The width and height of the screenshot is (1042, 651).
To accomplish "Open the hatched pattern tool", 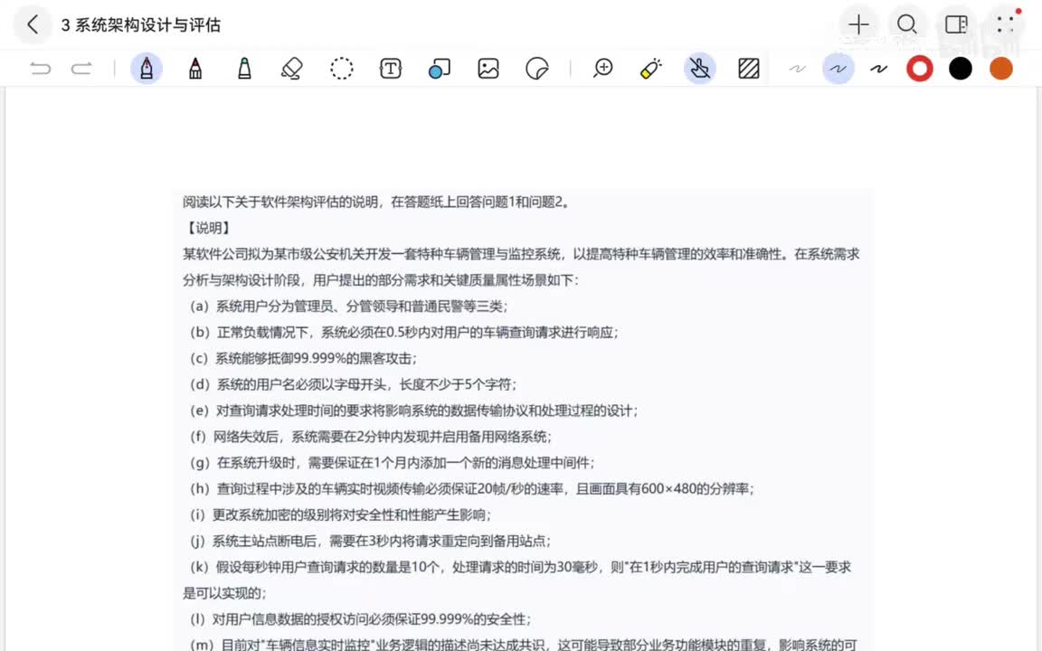I will tap(749, 69).
